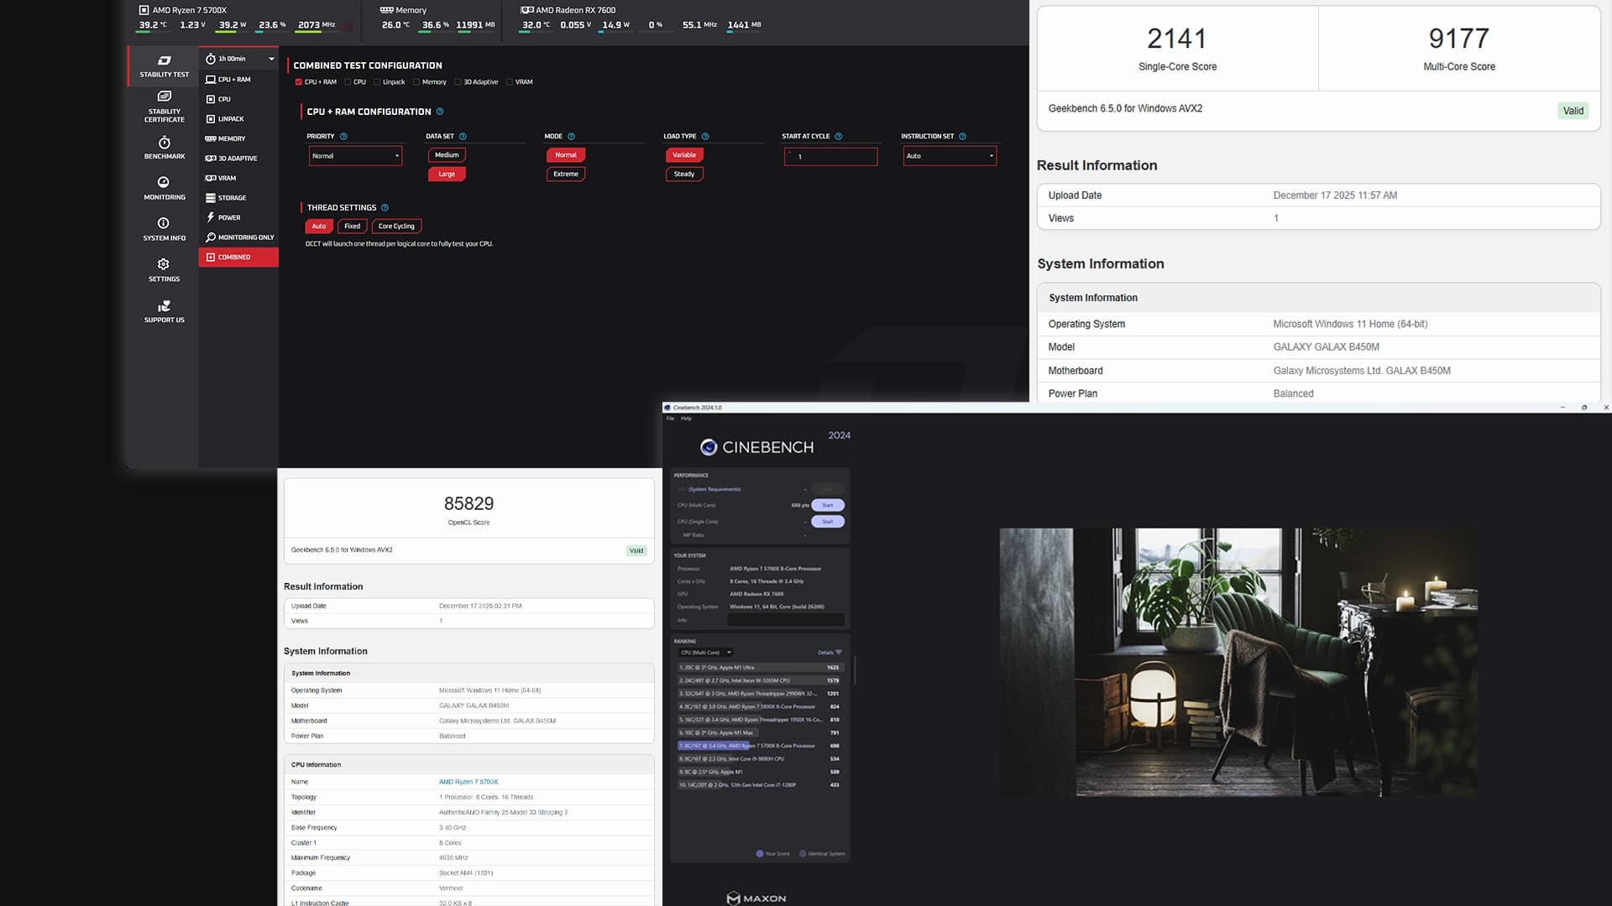The height and width of the screenshot is (906, 1612).
Task: Open System Info in sidebar
Action: [x=165, y=228]
